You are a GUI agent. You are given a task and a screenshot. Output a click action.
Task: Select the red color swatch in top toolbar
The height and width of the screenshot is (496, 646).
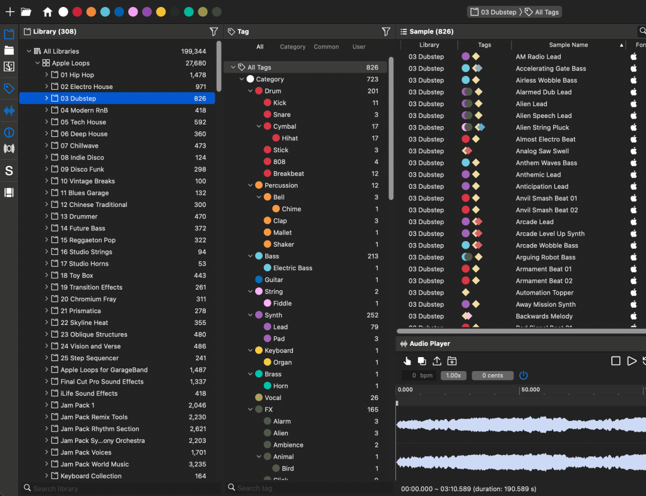point(77,12)
